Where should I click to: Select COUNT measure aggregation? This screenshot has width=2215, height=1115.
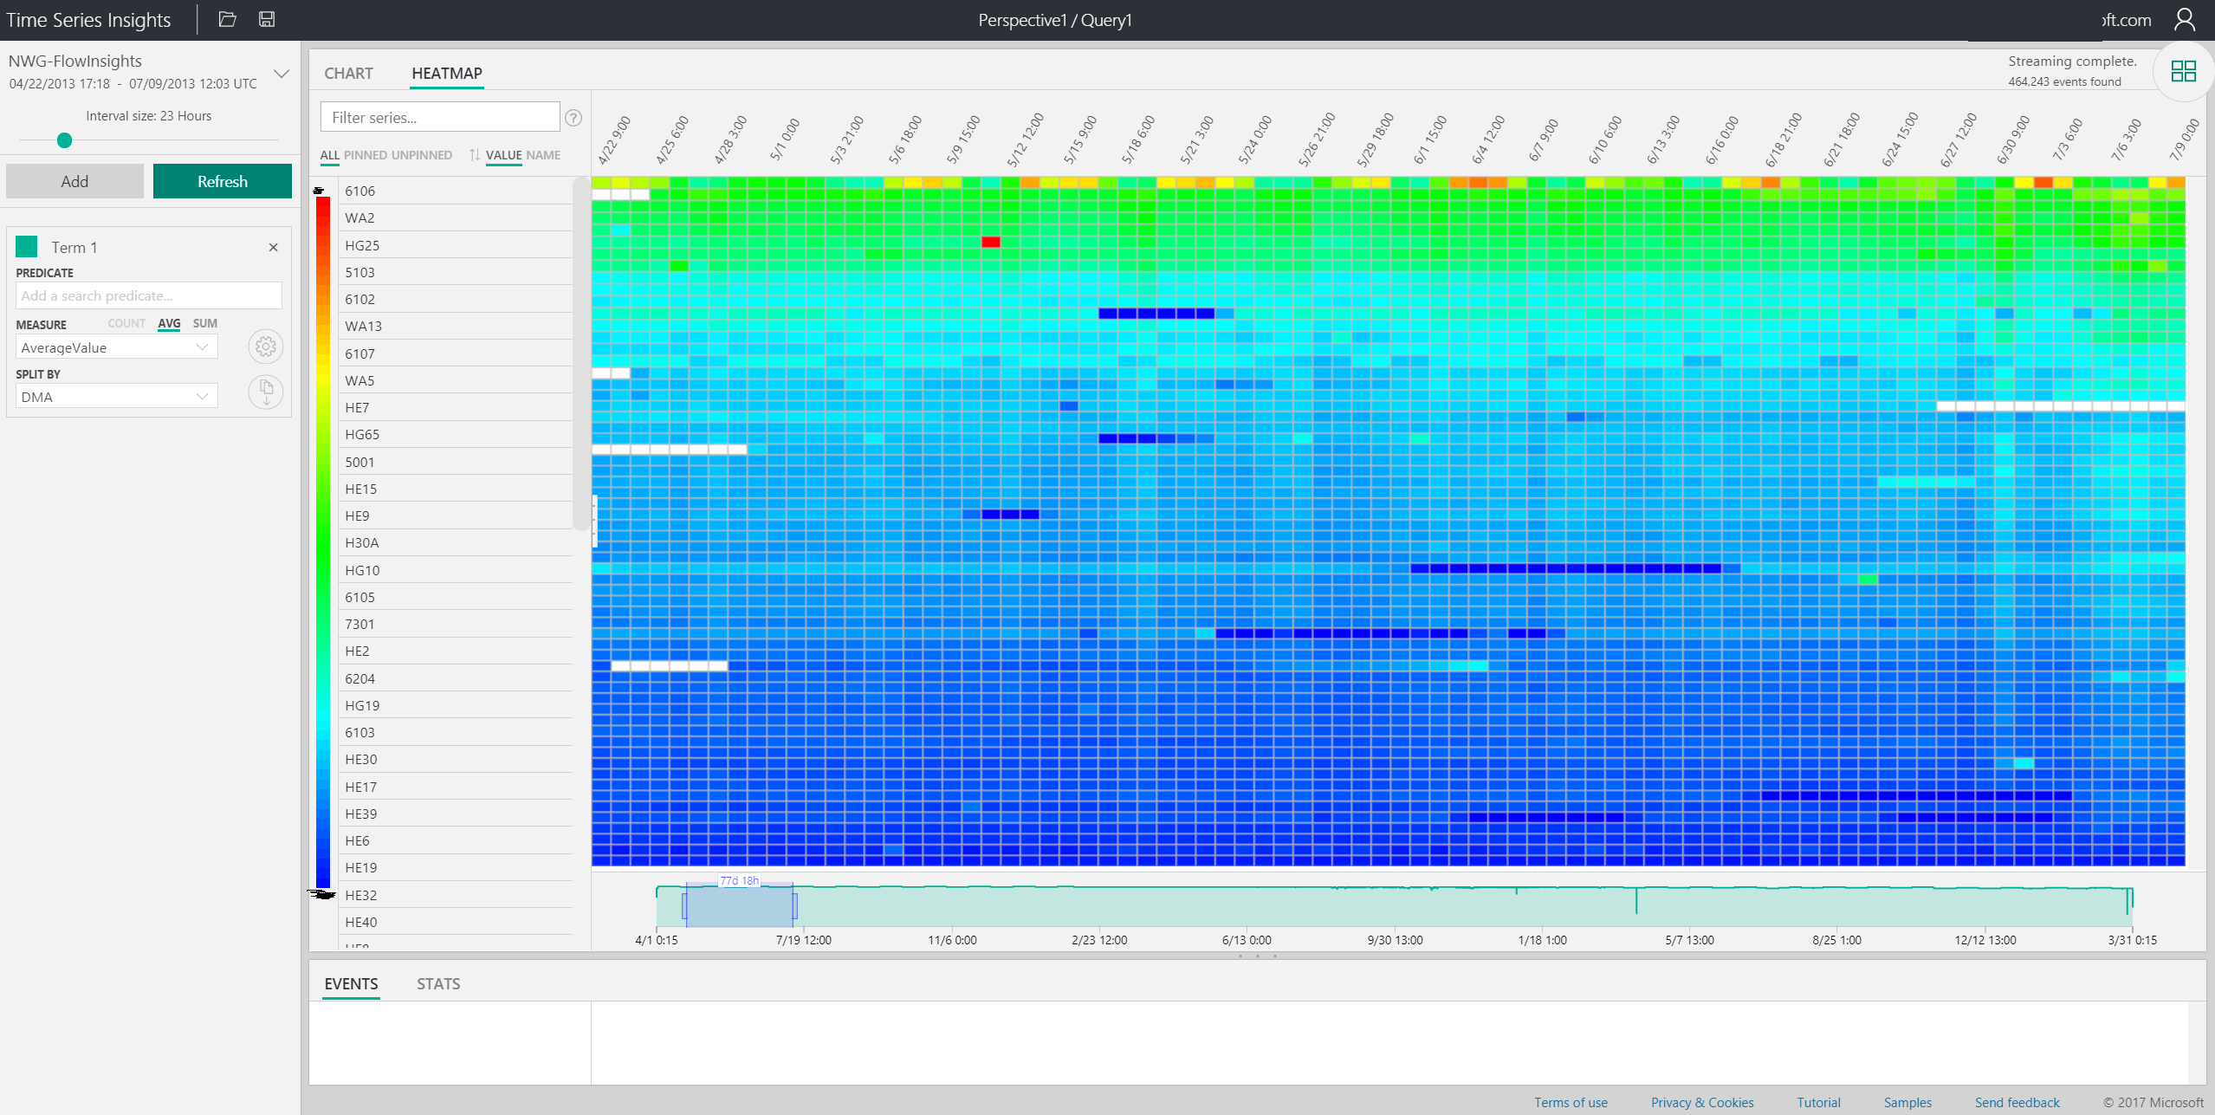(x=126, y=323)
